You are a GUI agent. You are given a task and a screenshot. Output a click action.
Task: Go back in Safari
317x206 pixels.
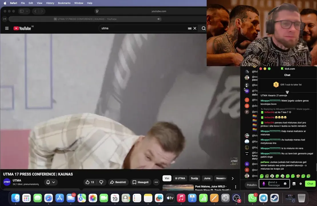pyautogui.click(x=35, y=11)
